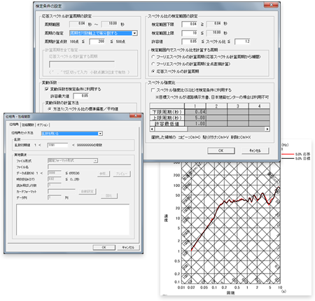
Task: Click the 検定範囲下限 input showing 0.04
Action: coord(190,24)
